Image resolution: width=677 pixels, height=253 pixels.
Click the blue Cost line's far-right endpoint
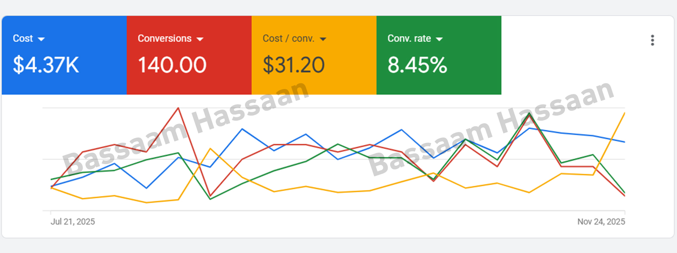(x=625, y=142)
